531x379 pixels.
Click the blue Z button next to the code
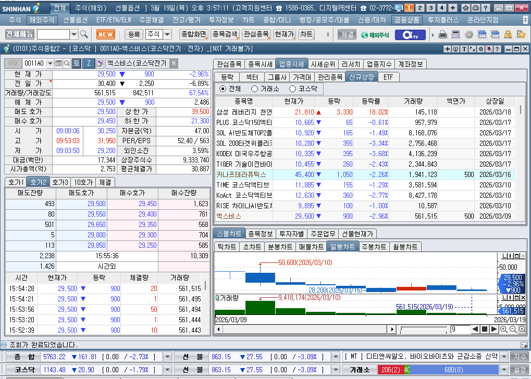tap(89, 64)
